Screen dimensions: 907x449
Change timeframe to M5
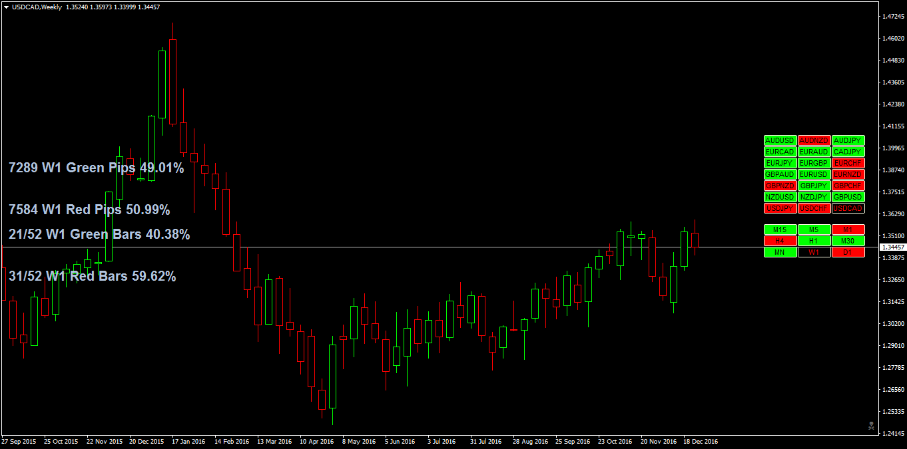pos(814,229)
